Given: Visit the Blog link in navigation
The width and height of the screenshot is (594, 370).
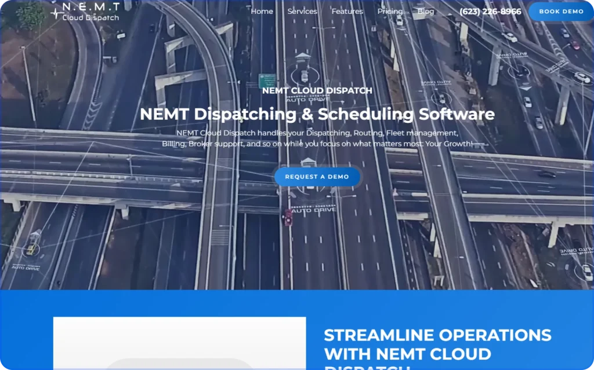Looking at the screenshot, I should pos(425,12).
